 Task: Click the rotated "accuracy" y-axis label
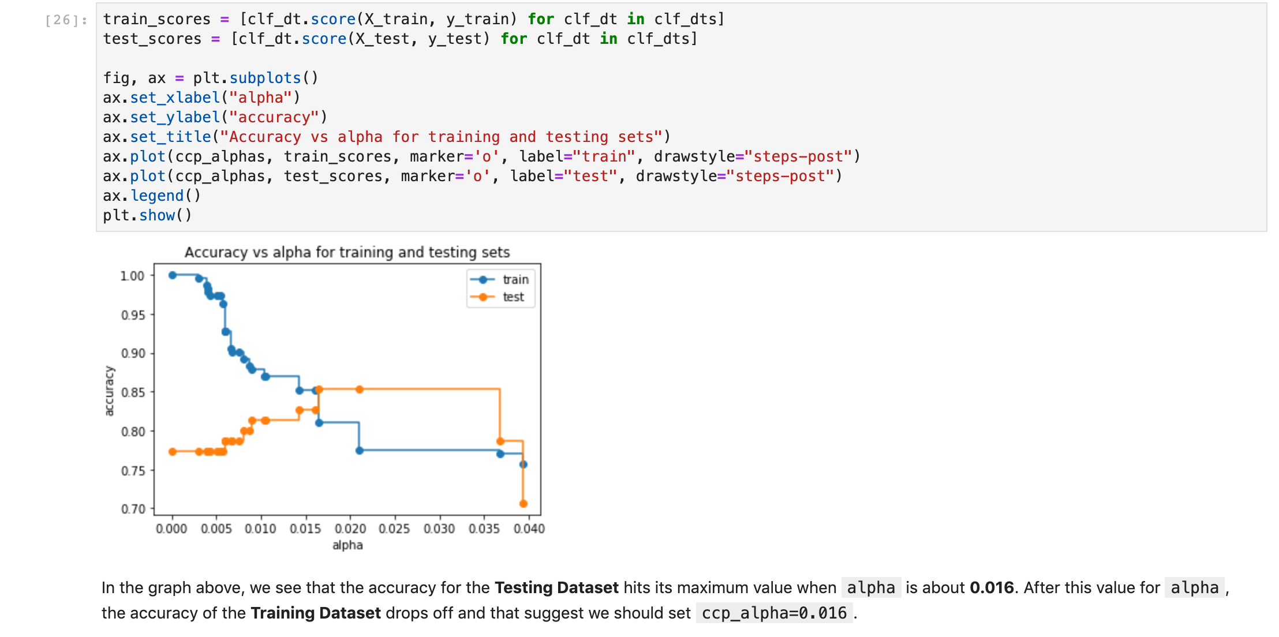109,391
